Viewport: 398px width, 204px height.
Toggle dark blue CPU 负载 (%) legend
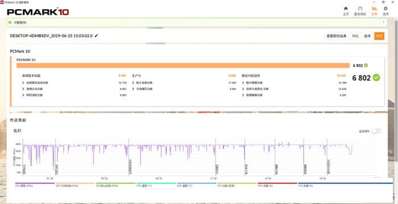pos(345,185)
